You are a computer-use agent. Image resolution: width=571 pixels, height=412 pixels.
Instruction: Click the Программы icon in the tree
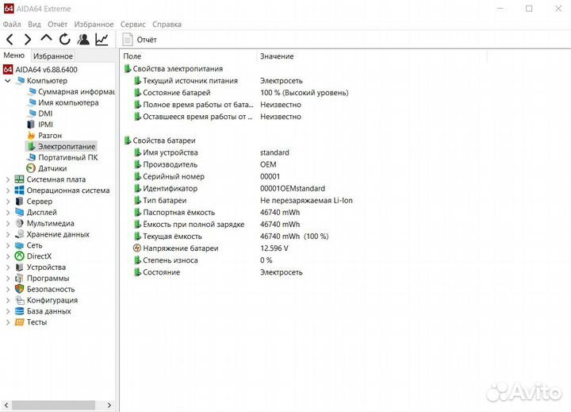pos(19,278)
